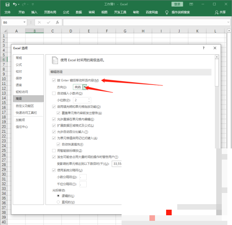Click the 登录 sign-in button

pyautogui.click(x=177, y=4)
